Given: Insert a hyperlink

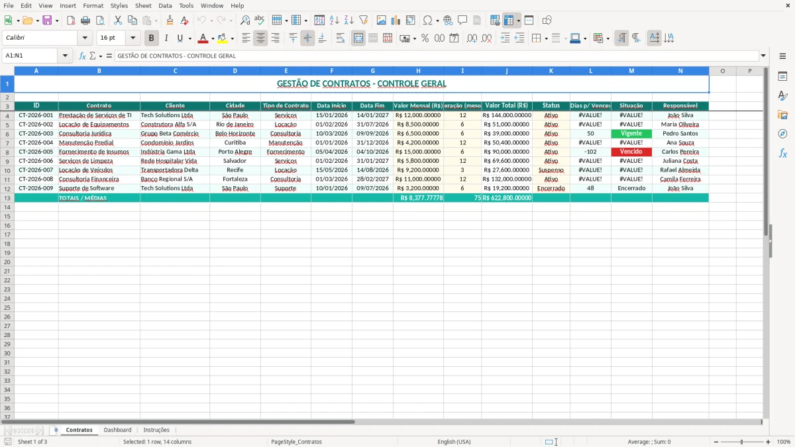Looking at the screenshot, I should (x=448, y=21).
